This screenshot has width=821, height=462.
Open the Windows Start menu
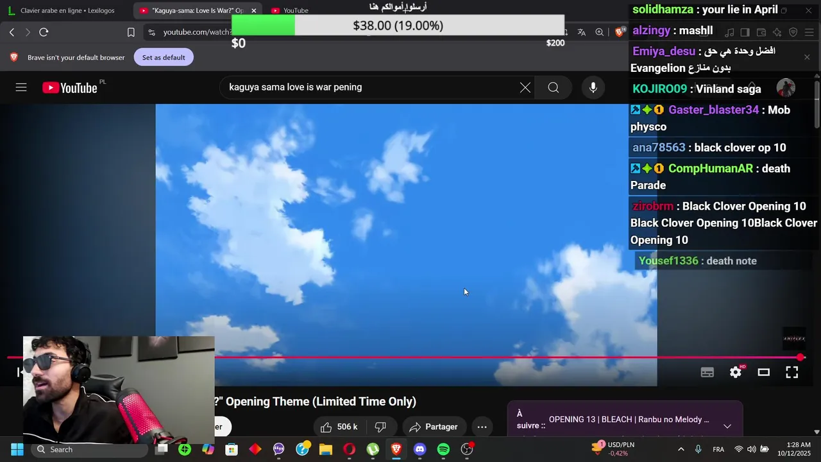17,449
